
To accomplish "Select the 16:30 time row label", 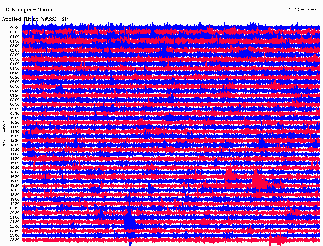I will (15, 177).
